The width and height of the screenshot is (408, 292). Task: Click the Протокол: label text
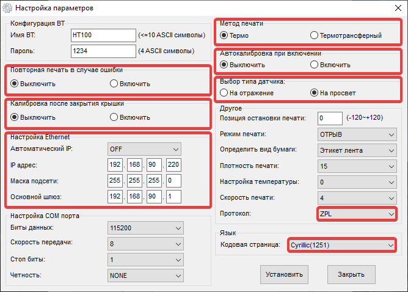(x=236, y=214)
